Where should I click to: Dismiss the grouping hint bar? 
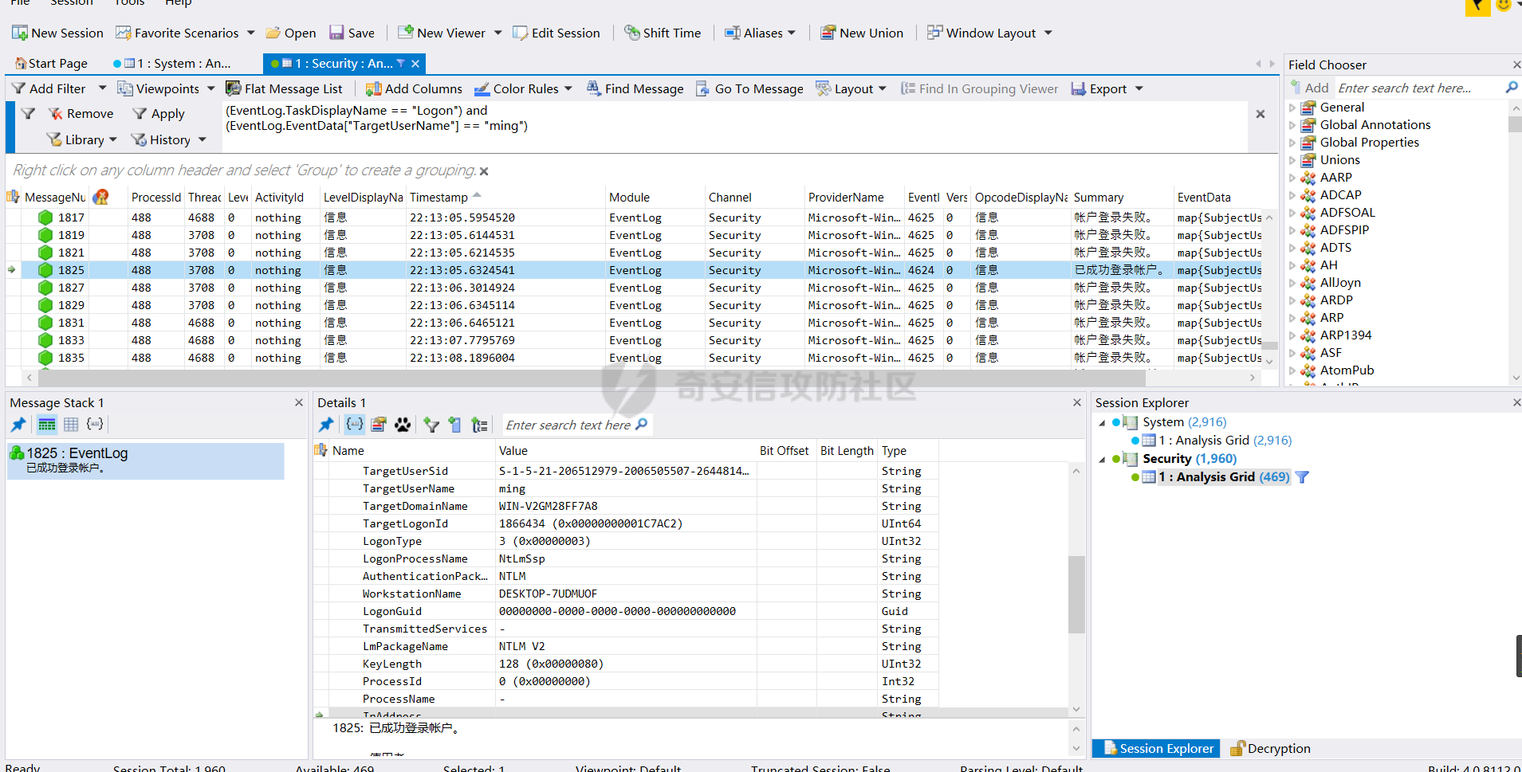484,171
